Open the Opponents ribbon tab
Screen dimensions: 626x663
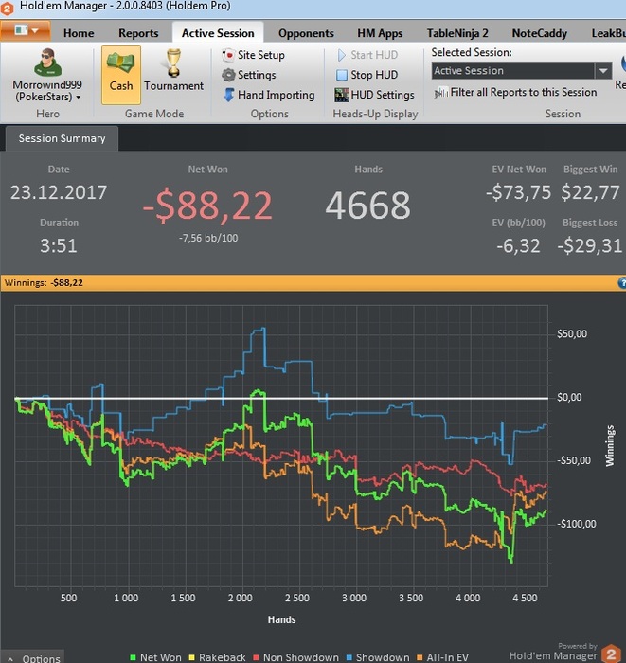(x=306, y=33)
